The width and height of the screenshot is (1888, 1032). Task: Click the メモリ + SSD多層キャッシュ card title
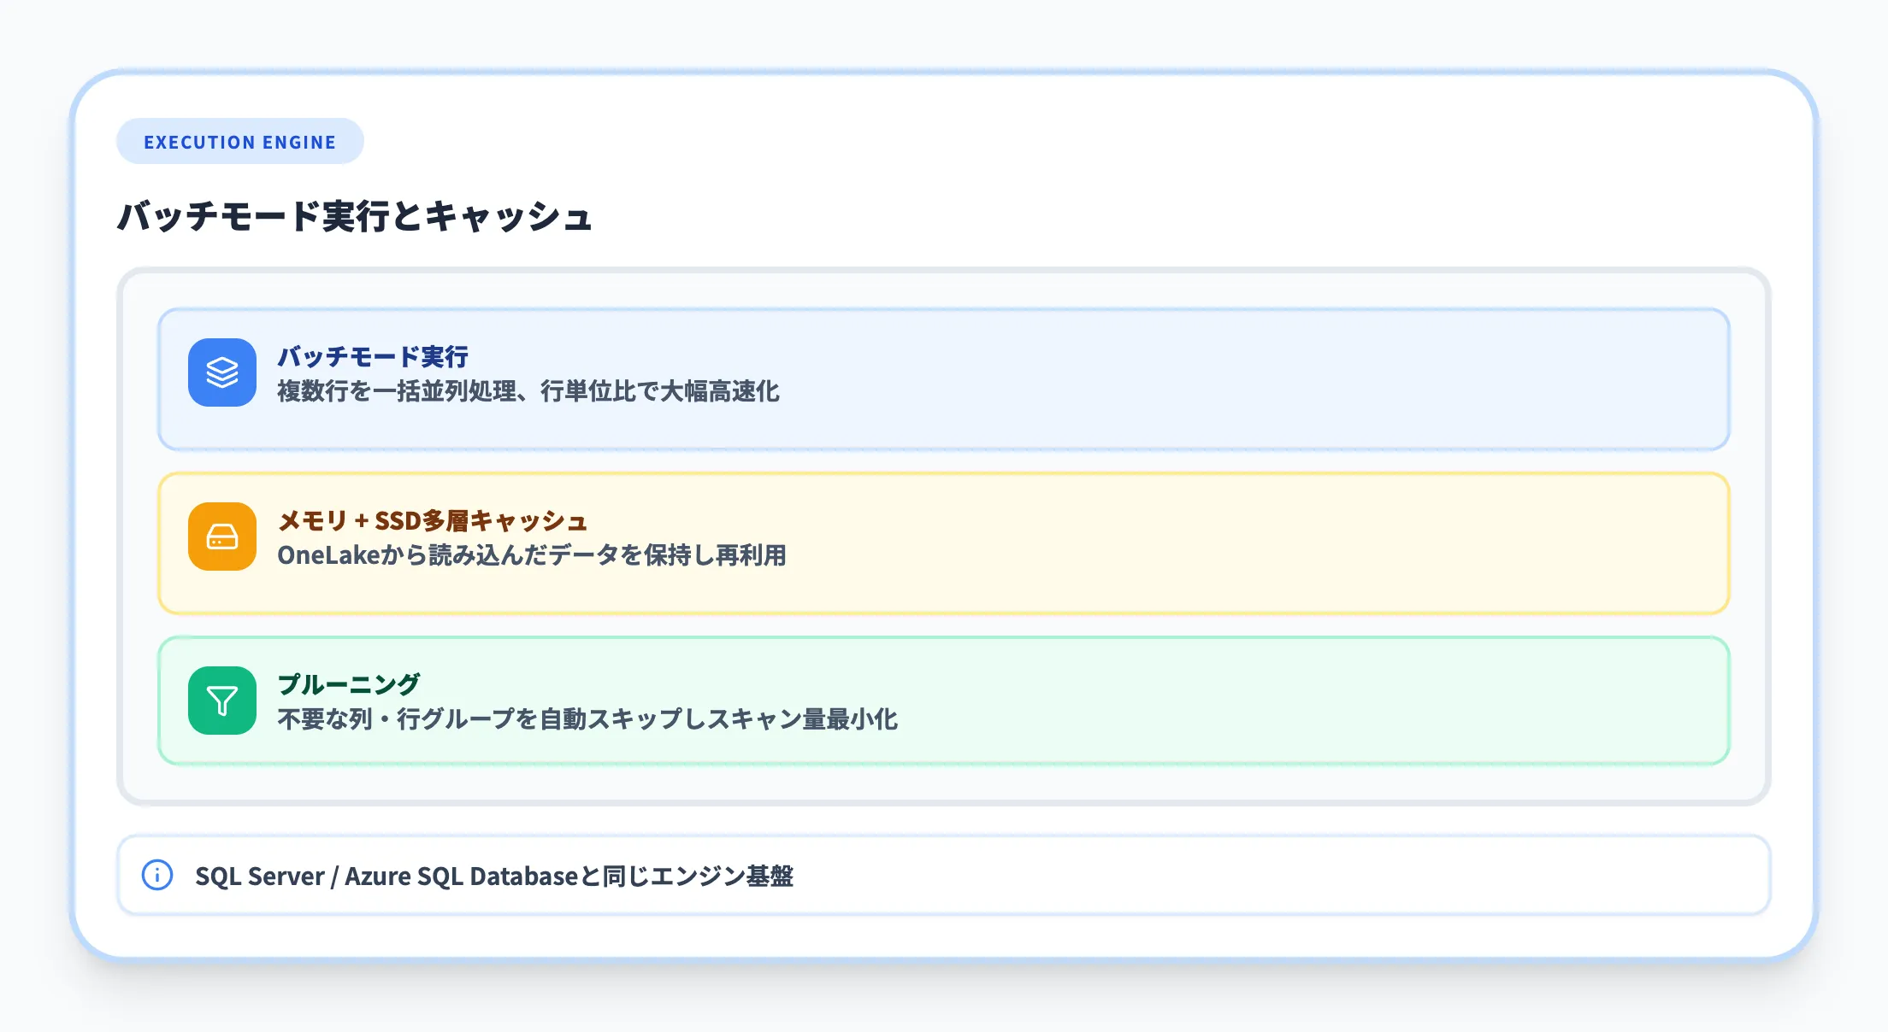pos(433,520)
